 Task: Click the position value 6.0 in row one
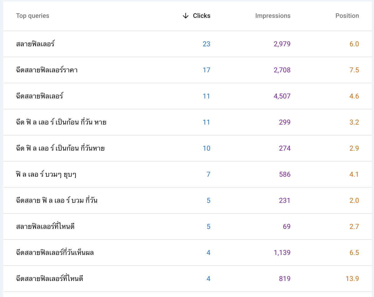pyautogui.click(x=355, y=44)
